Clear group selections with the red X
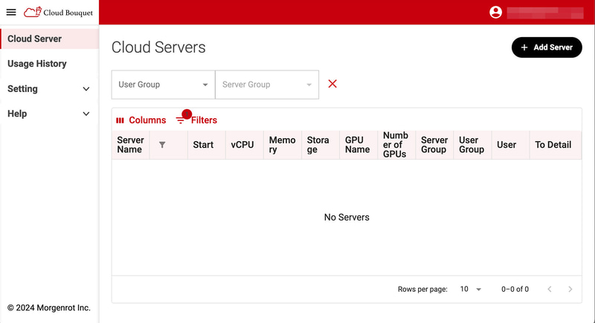 tap(332, 84)
